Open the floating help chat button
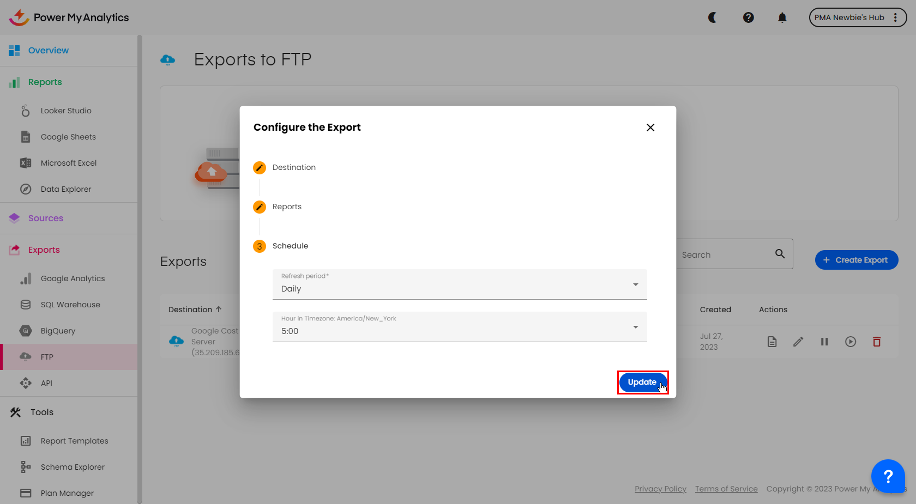The width and height of the screenshot is (916, 504). tap(888, 476)
